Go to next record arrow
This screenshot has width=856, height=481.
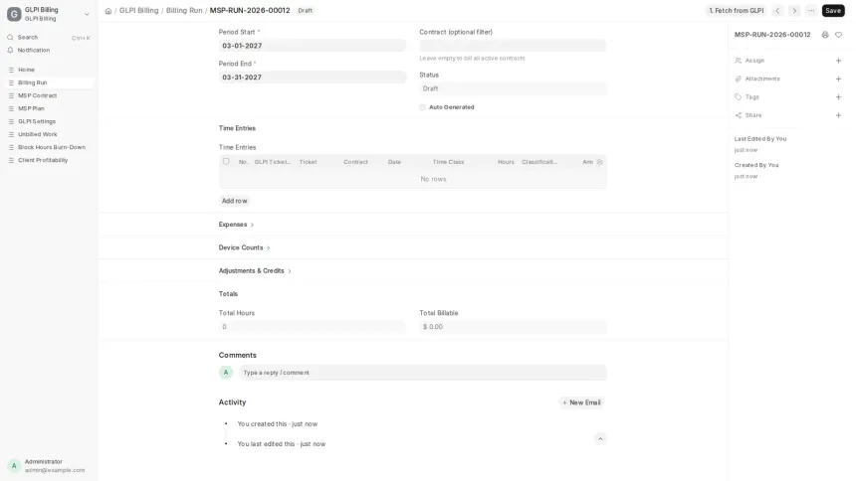pos(794,10)
